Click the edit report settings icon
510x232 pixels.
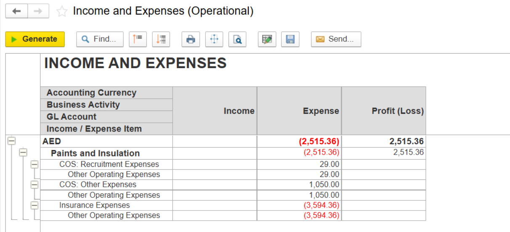[267, 39]
